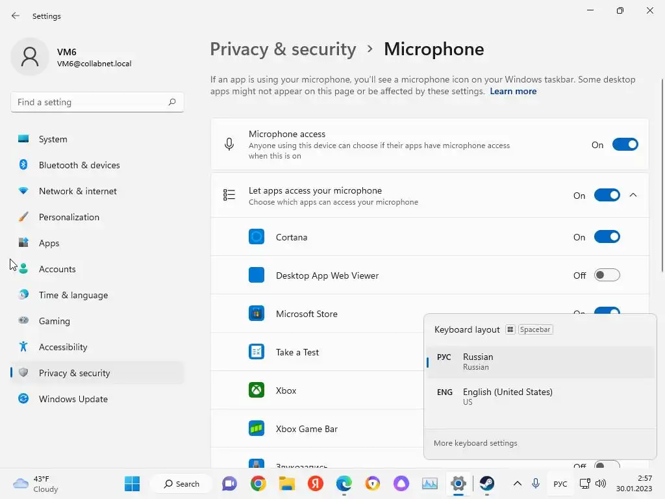Open the purple Alice assistant taskbar icon
The height and width of the screenshot is (499, 665).
[401, 483]
